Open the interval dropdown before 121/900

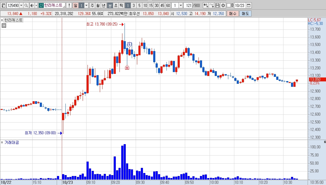[181, 5]
